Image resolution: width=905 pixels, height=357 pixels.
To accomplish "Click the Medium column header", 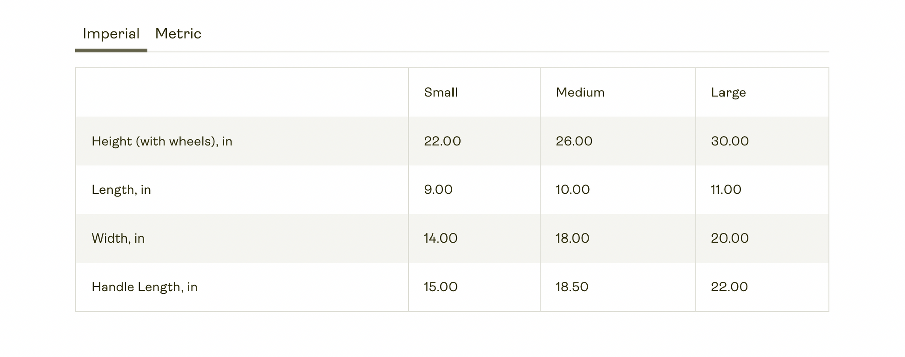I will click(580, 92).
